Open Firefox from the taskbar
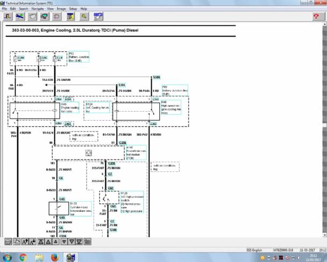This screenshot has width=327, height=262. 54,257
